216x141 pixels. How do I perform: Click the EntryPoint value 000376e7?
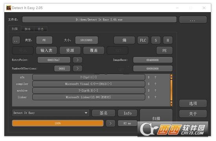tap(54, 60)
